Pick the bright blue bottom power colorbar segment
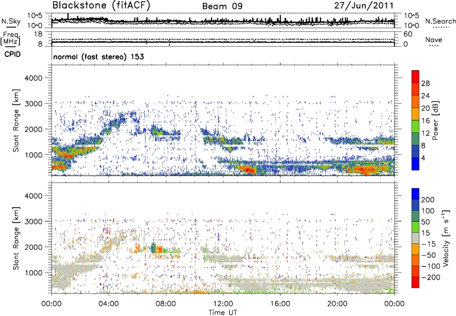 (416, 164)
